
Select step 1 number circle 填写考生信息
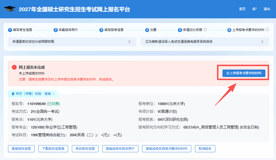pos(10,30)
